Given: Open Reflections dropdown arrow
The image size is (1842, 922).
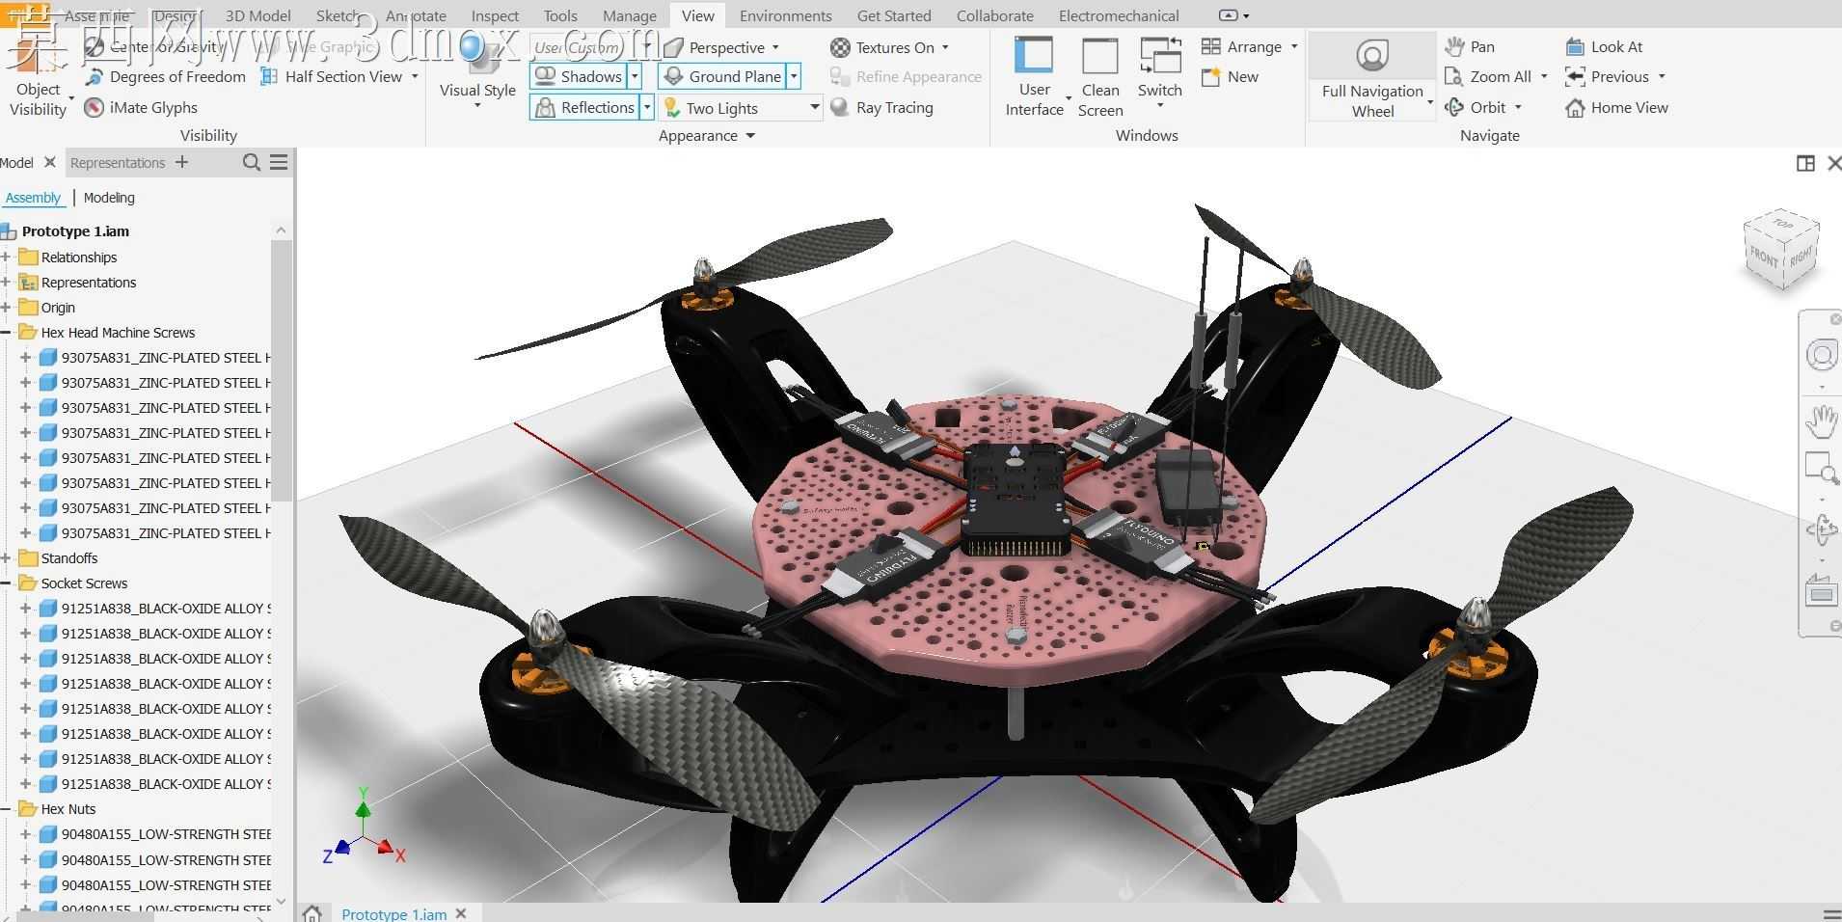Looking at the screenshot, I should click(x=647, y=107).
